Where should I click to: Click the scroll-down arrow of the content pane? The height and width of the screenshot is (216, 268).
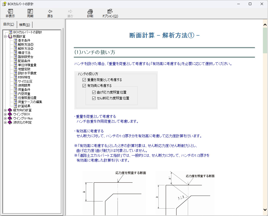pyautogui.click(x=265, y=210)
